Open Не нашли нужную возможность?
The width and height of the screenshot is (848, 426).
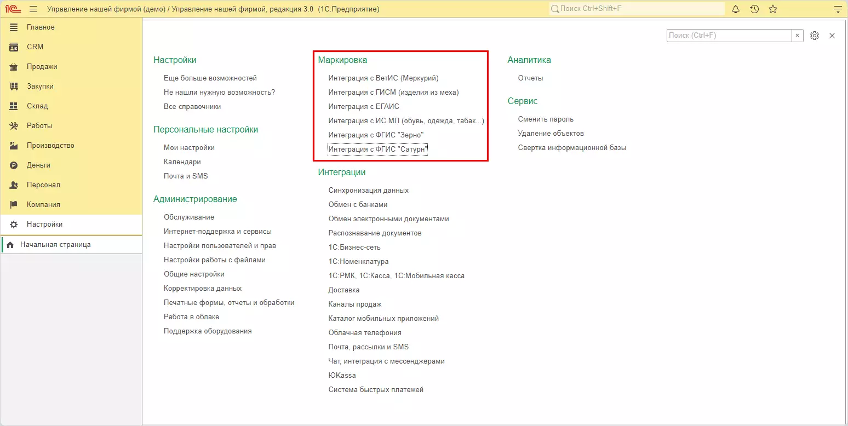[219, 93]
